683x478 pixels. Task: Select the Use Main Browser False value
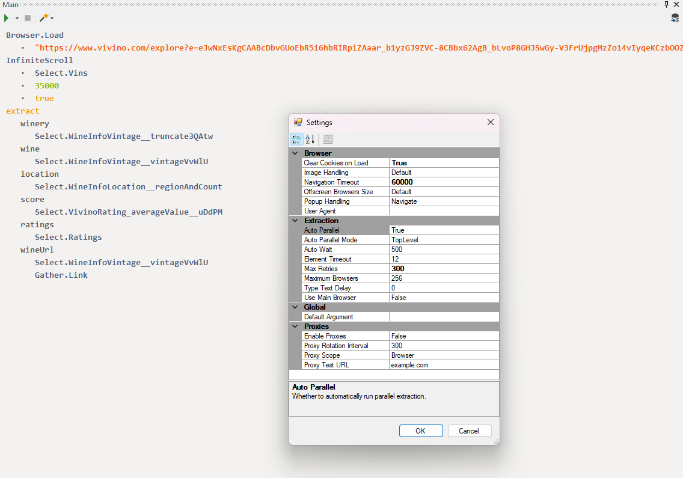[x=444, y=298]
